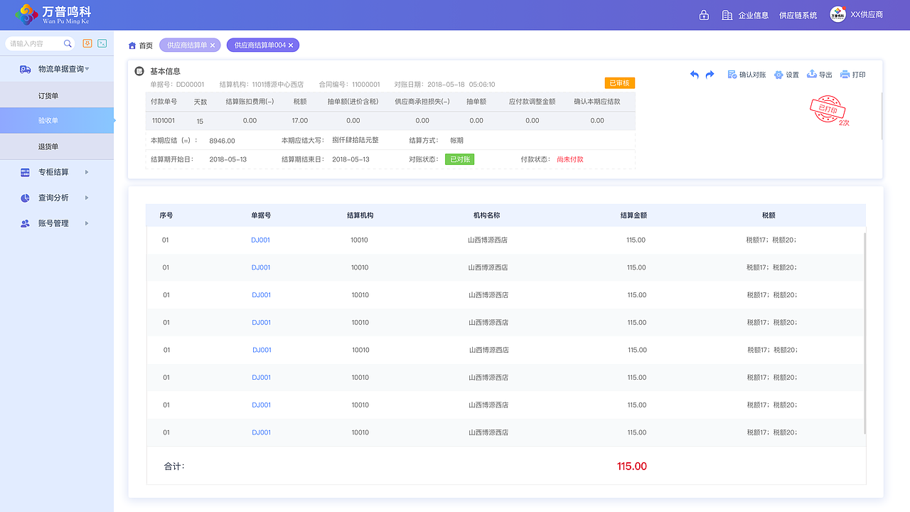Click the red total 115.00
Image resolution: width=910 pixels, height=512 pixels.
[x=632, y=466]
